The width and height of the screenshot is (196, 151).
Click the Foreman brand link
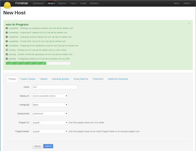pyautogui.click(x=22, y=3)
